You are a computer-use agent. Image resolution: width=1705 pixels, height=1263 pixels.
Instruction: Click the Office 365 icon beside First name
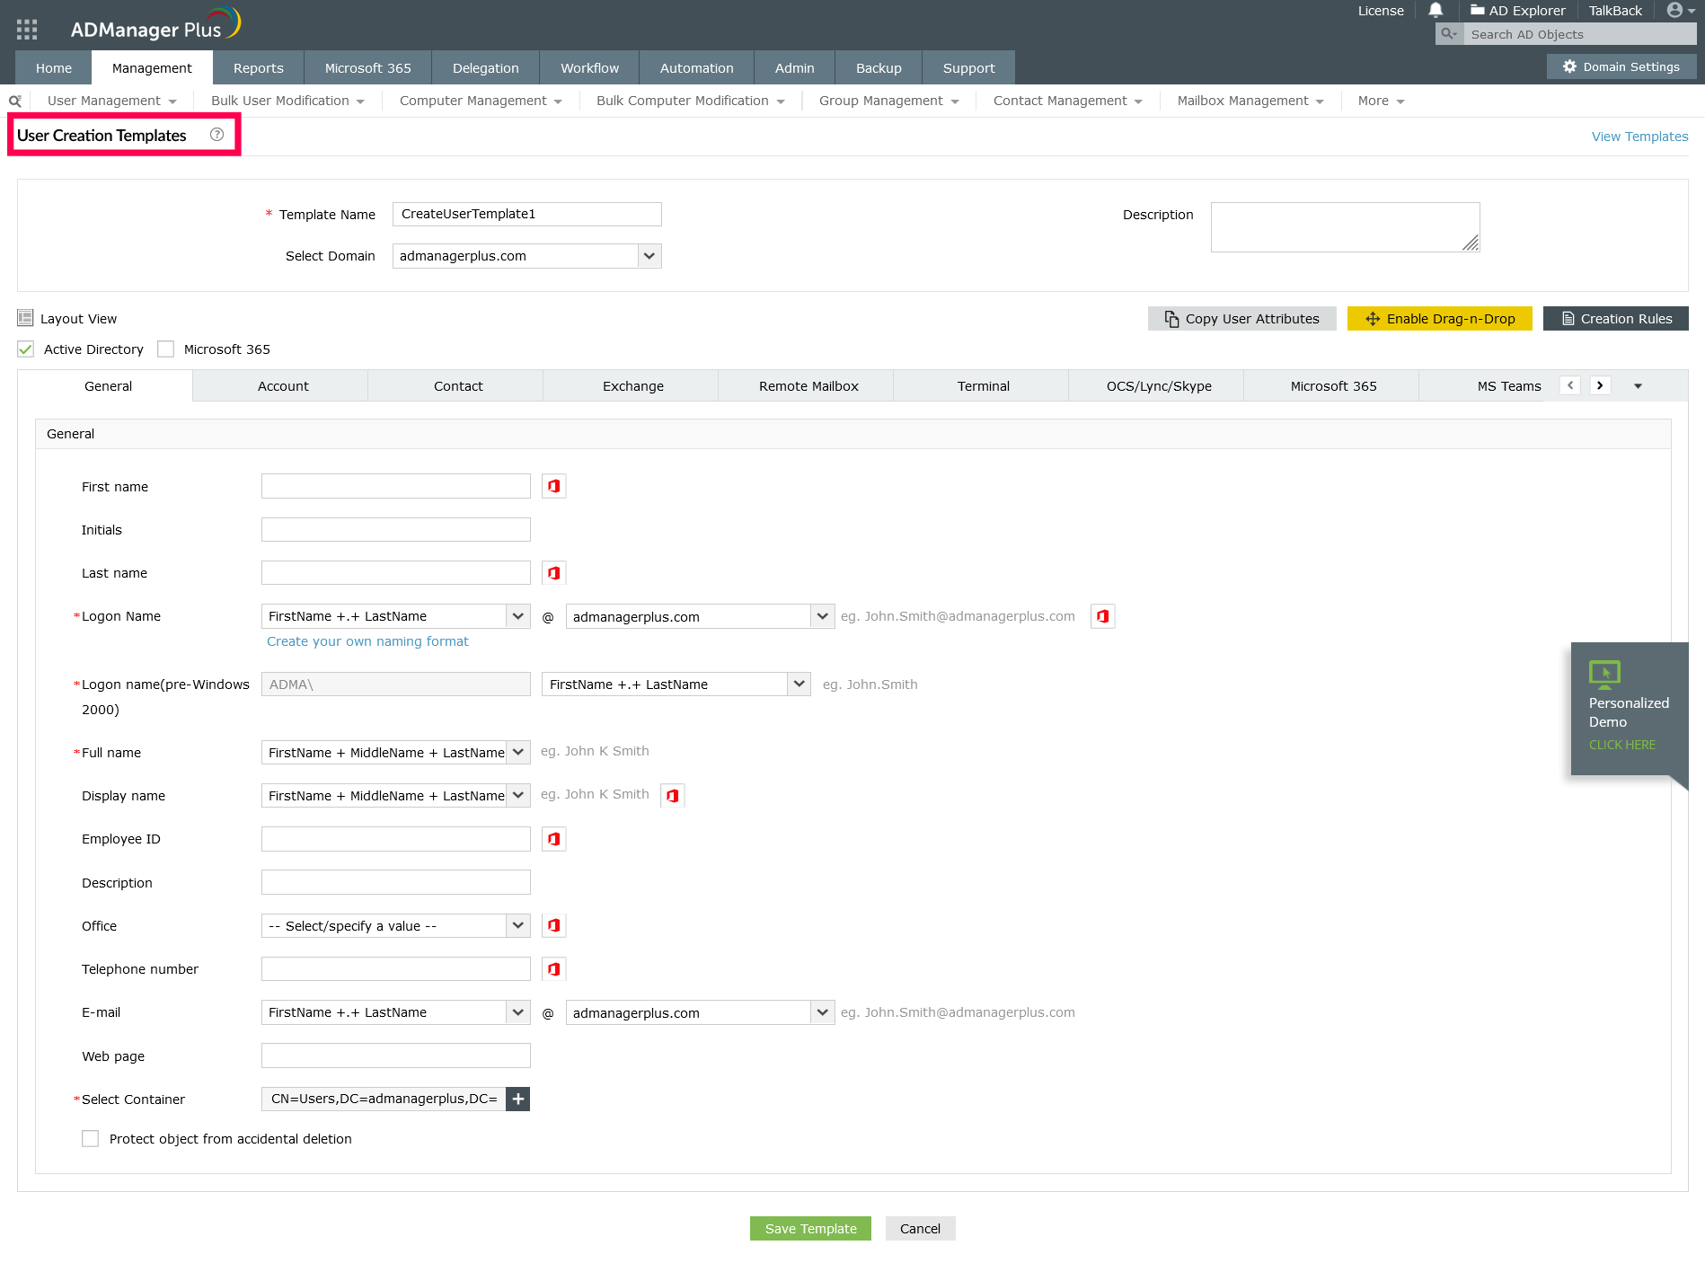point(554,486)
